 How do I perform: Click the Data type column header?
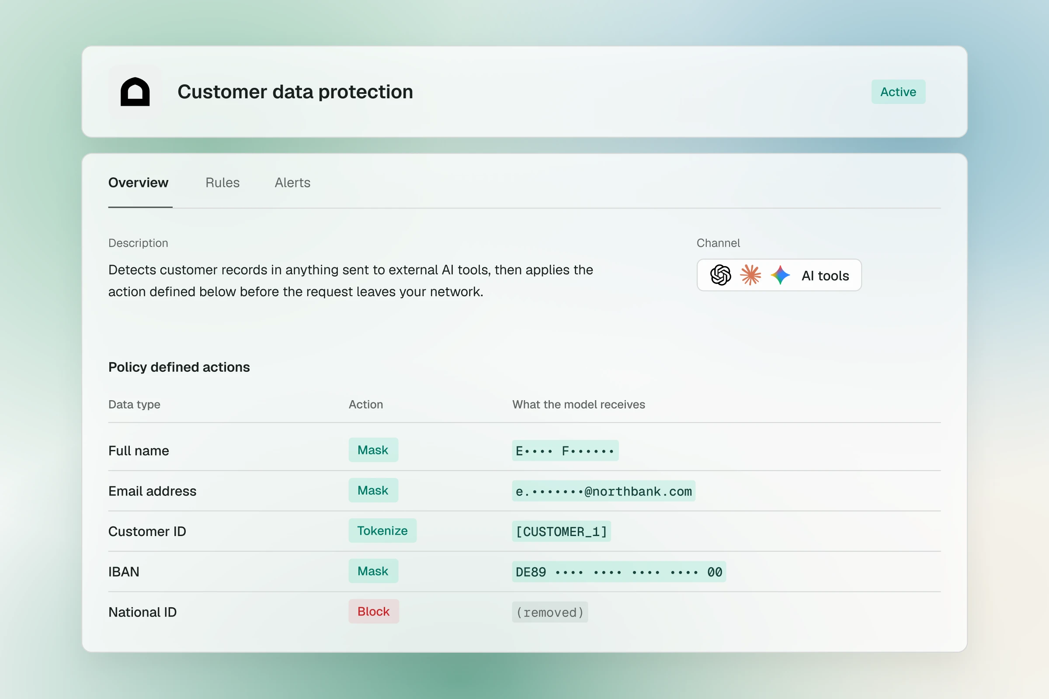134,405
